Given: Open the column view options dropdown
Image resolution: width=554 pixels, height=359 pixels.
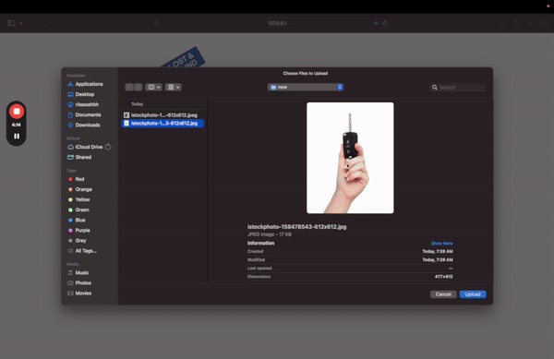Looking at the screenshot, I should 153,87.
